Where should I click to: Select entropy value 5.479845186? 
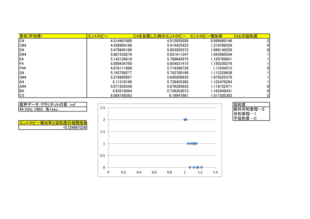[121, 50]
